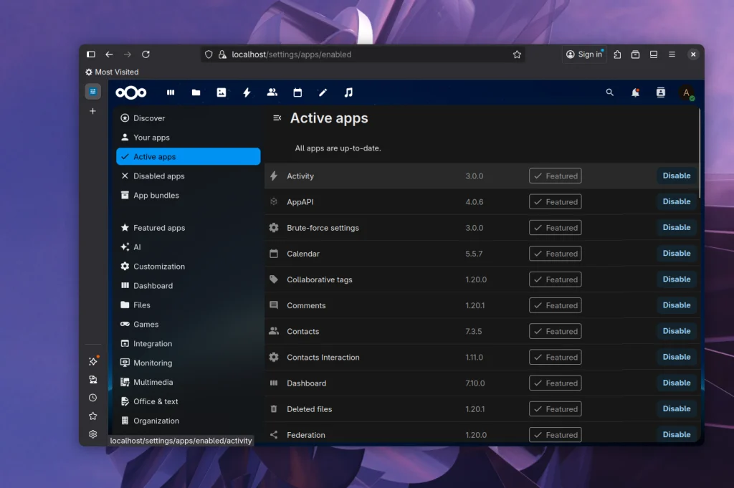Open the notifications bell

click(x=635, y=92)
